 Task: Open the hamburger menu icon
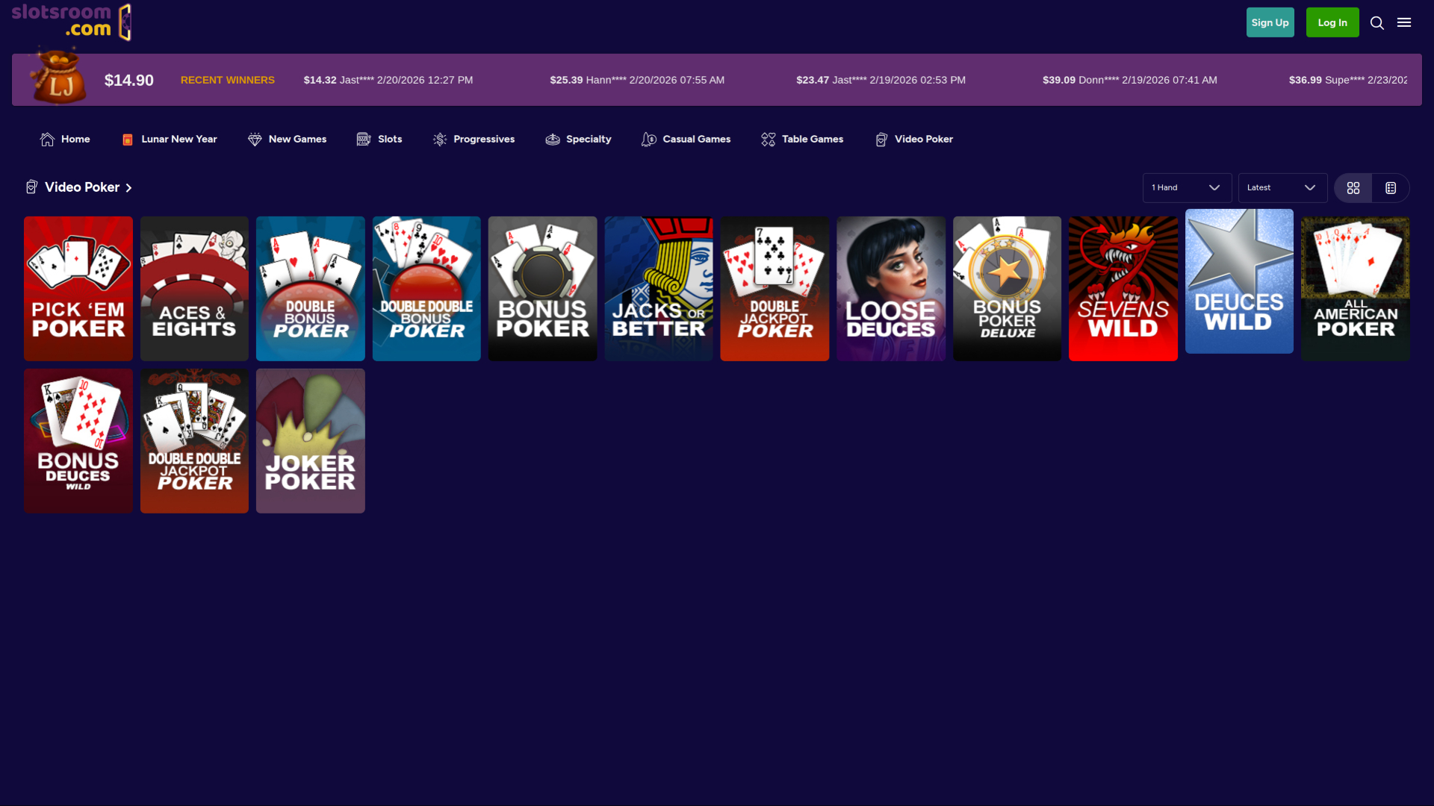click(1405, 22)
